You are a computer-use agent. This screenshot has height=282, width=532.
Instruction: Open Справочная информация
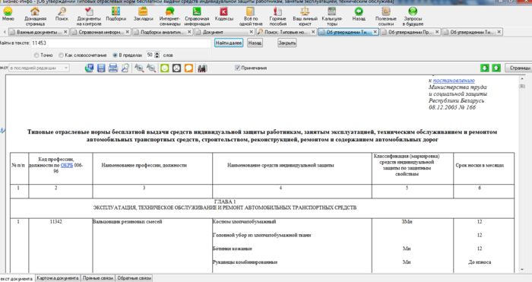pyautogui.click(x=197, y=16)
